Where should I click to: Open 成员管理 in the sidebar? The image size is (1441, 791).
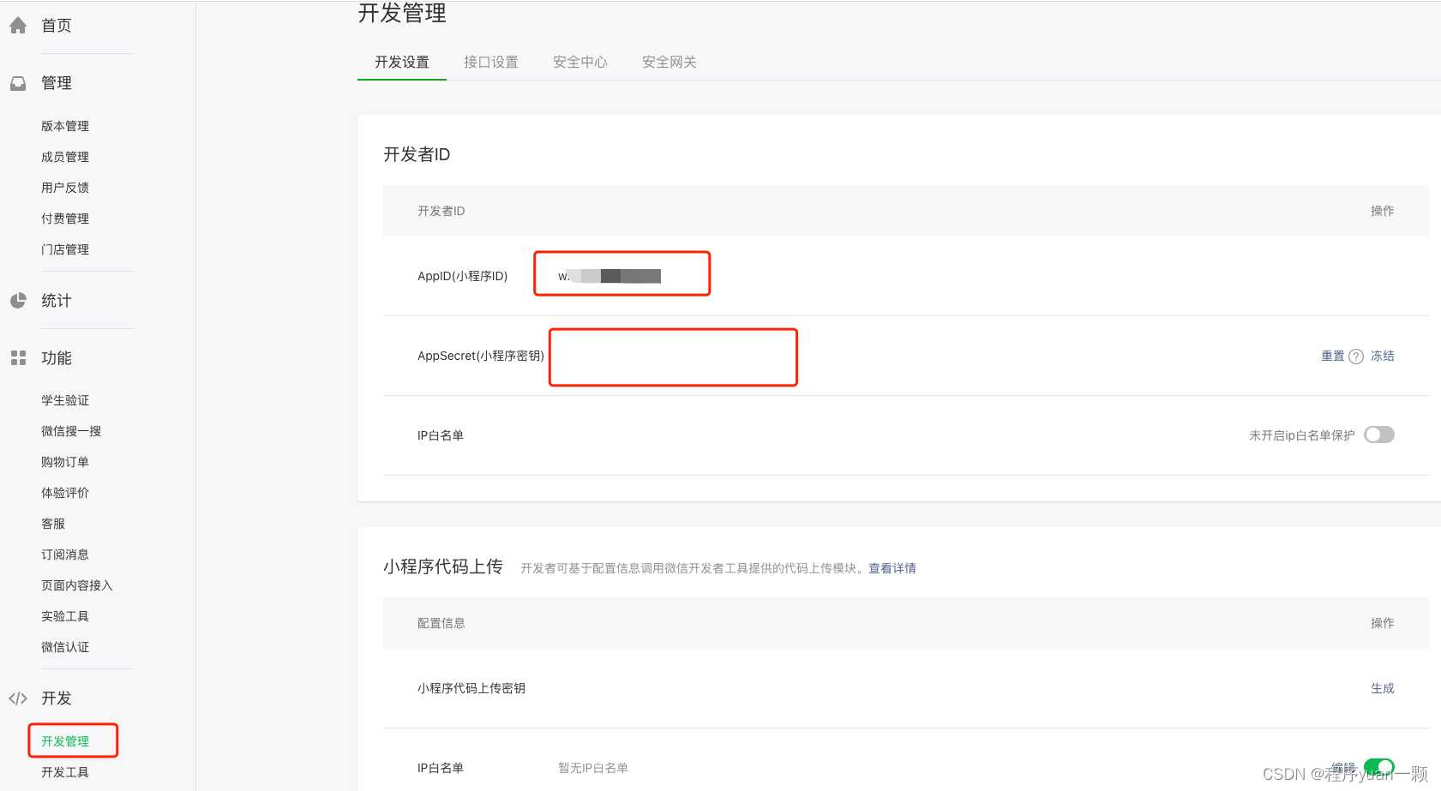(65, 157)
